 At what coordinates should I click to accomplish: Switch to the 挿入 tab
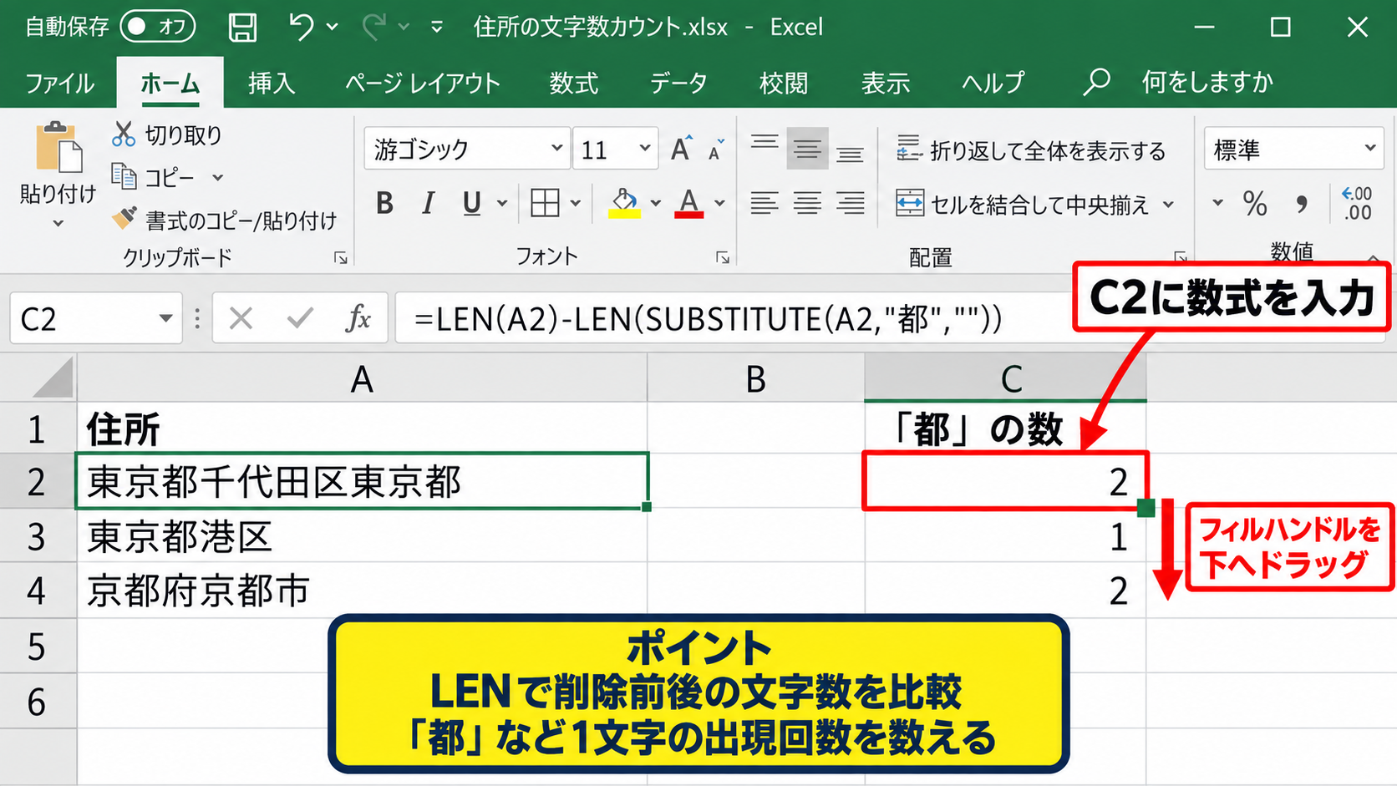pyautogui.click(x=272, y=83)
